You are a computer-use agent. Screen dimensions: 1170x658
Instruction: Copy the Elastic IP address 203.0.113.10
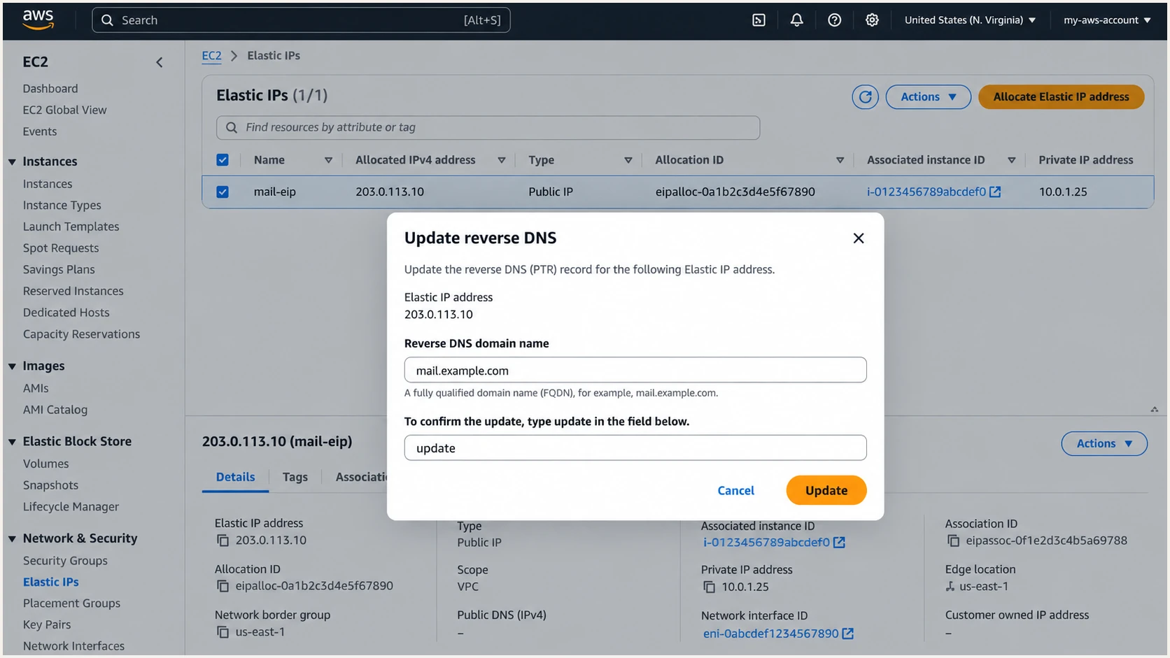click(223, 541)
